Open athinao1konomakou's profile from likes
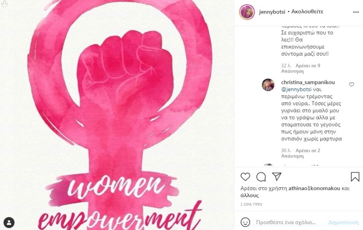Viewport: 363px width, 230px height. pyautogui.click(x=314, y=188)
